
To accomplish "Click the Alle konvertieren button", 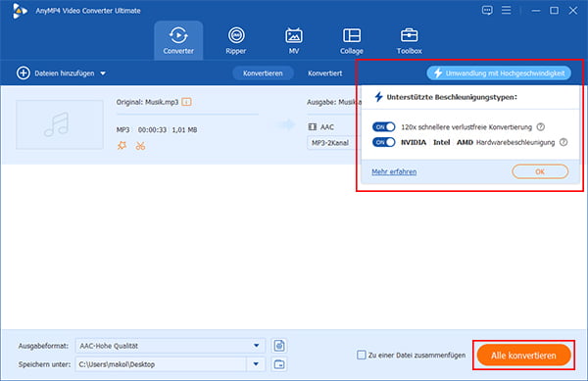I will click(523, 356).
